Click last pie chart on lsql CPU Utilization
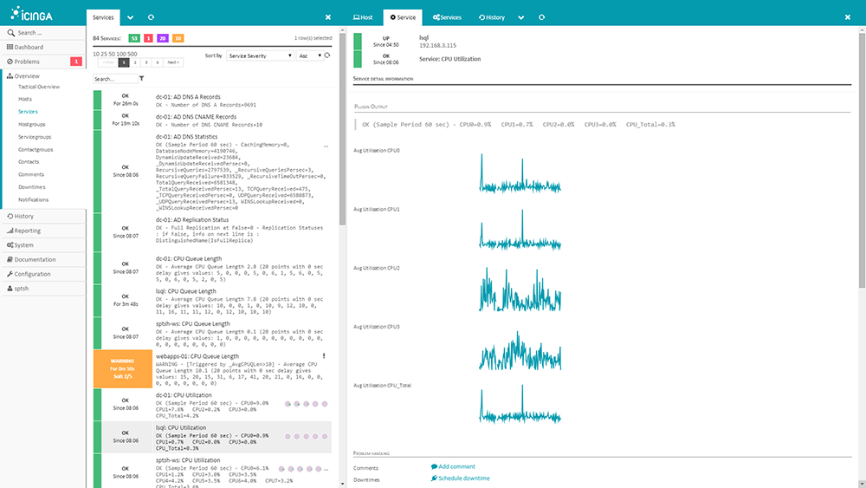Viewport: 866px width, 488px height. point(325,437)
